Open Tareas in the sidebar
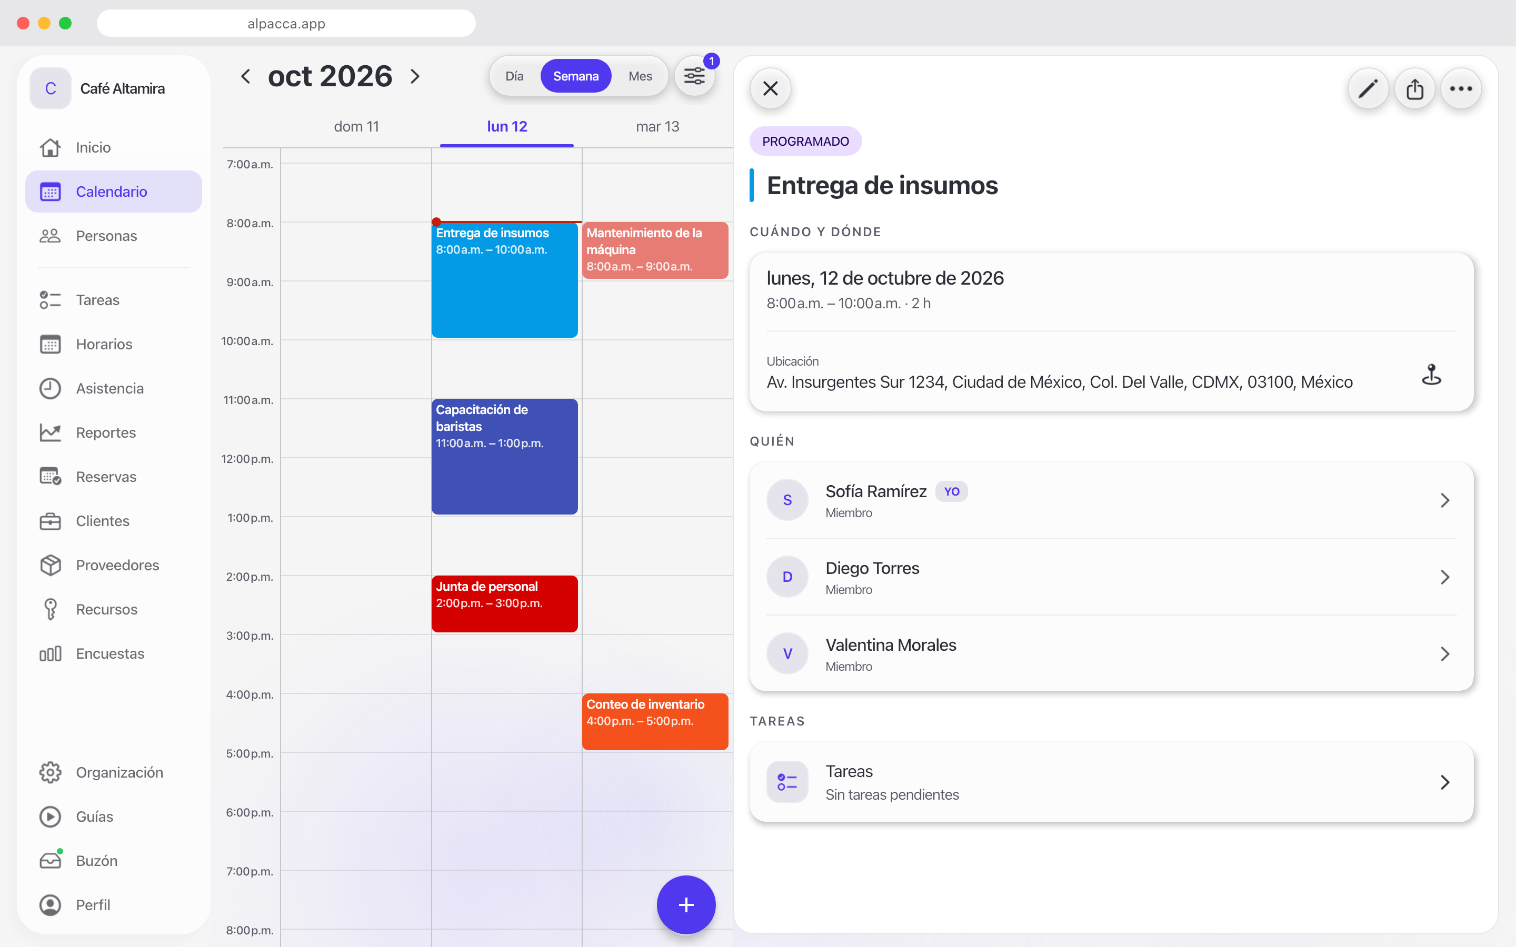The width and height of the screenshot is (1516, 947). point(113,300)
